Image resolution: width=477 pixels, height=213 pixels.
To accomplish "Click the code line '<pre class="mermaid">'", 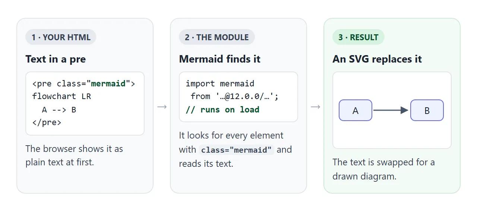I will pyautogui.click(x=84, y=83).
